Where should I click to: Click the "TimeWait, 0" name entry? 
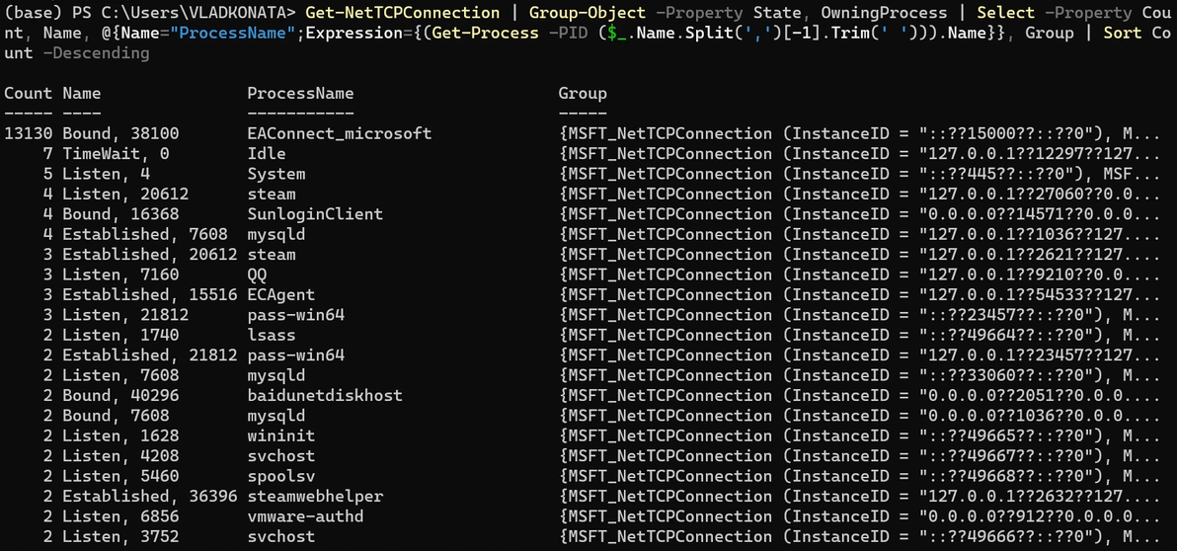(x=116, y=153)
